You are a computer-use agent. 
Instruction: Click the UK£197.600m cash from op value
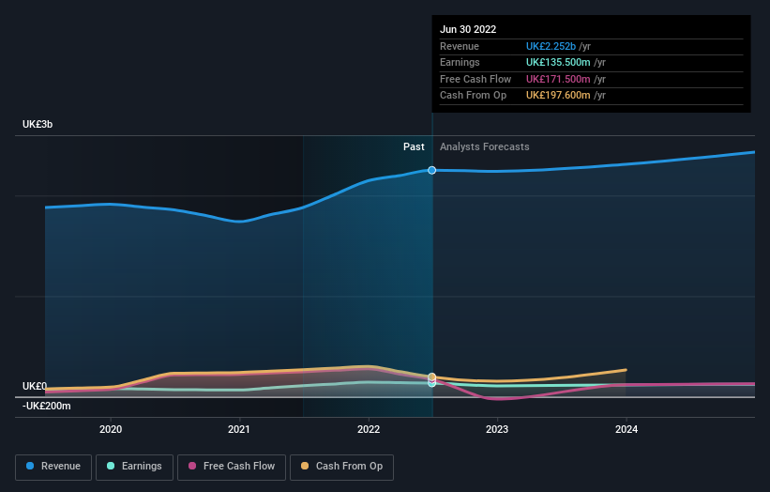558,96
